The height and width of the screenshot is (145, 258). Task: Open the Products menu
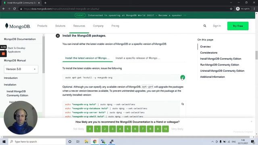(42, 26)
